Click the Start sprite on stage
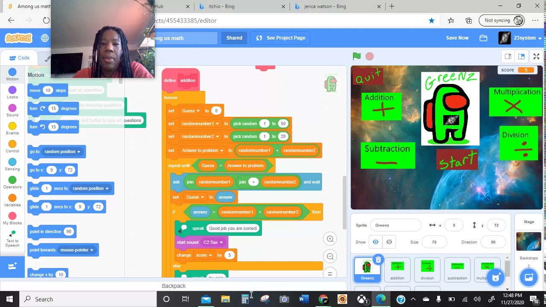 tap(457, 160)
